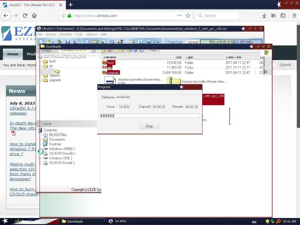Screen dimensions: 300x225
Task: Click the Open file folder icon in UltraISO toolbar
Action: (48, 42)
